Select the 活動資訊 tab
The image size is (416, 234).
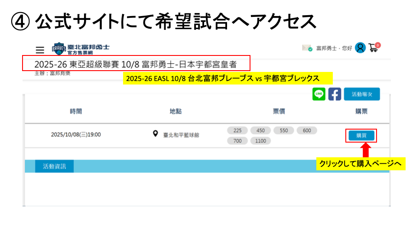[x=55, y=166]
